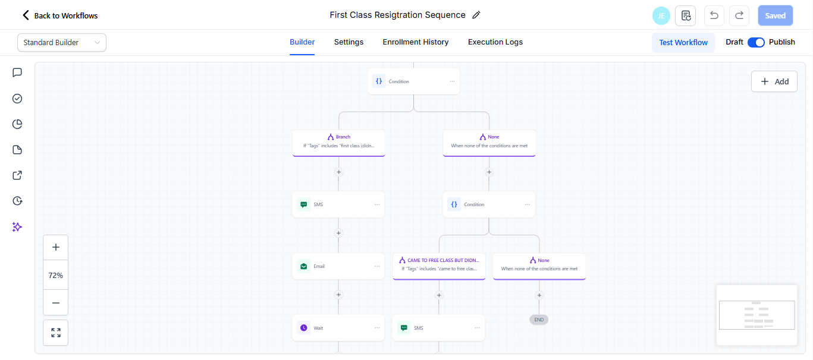Image resolution: width=813 pixels, height=360 pixels.
Task: Open the Enrollment History tab
Action: [416, 42]
